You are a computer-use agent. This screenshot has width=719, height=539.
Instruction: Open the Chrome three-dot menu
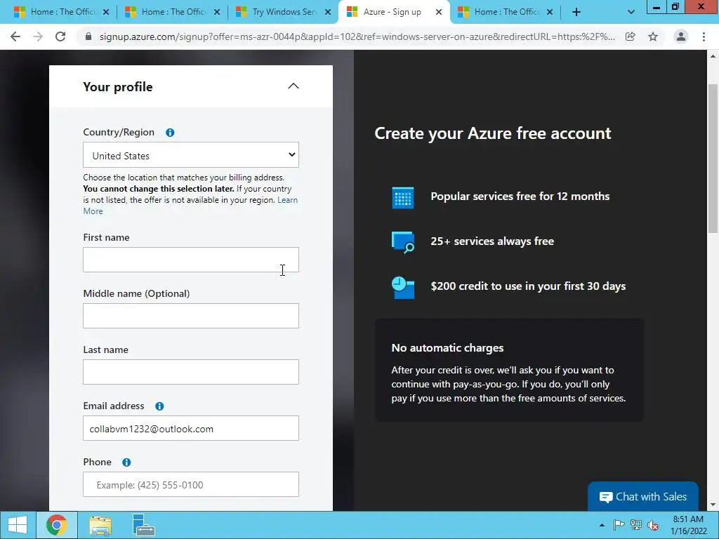pos(704,36)
